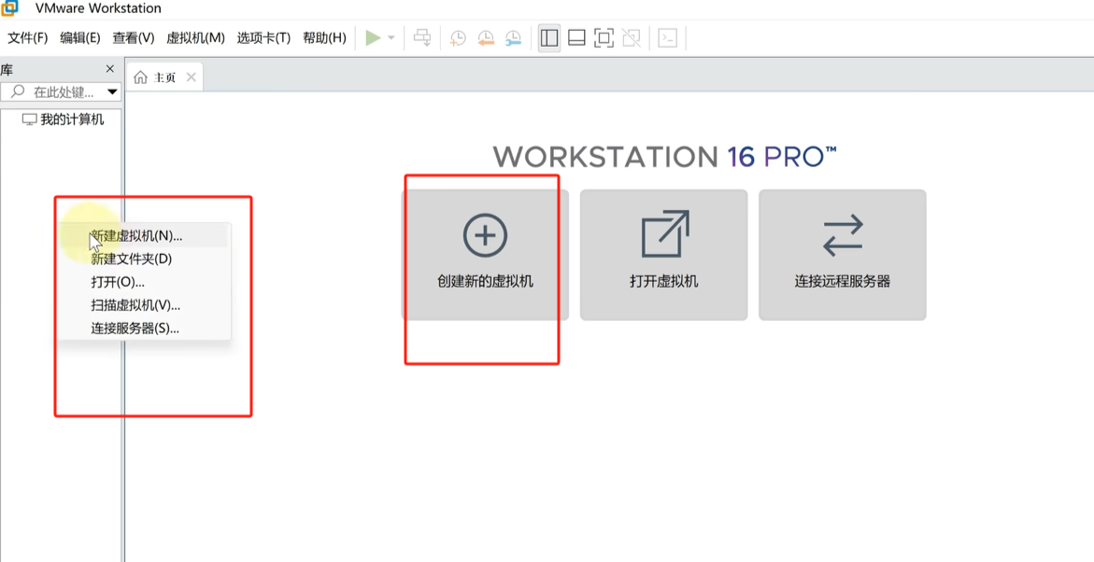Image resolution: width=1094 pixels, height=562 pixels.
Task: Click the 打开虚拟机 tile
Action: click(663, 255)
